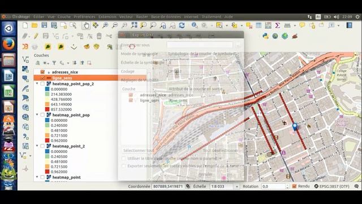This screenshot has width=362, height=204.
Task: Open the Editer menu
Action: [38, 16]
